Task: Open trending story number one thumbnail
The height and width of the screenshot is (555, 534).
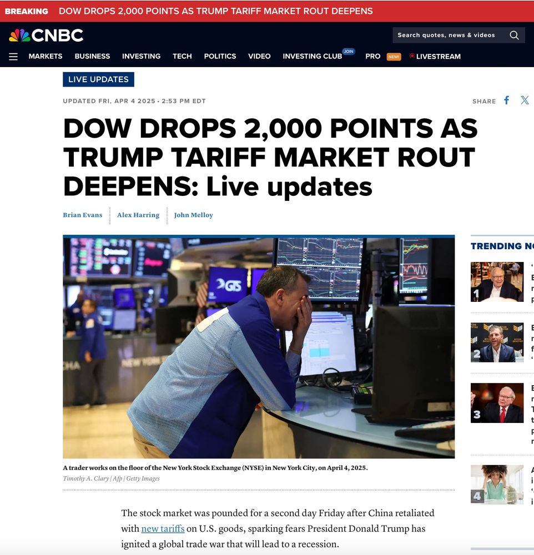Action: pos(497,282)
